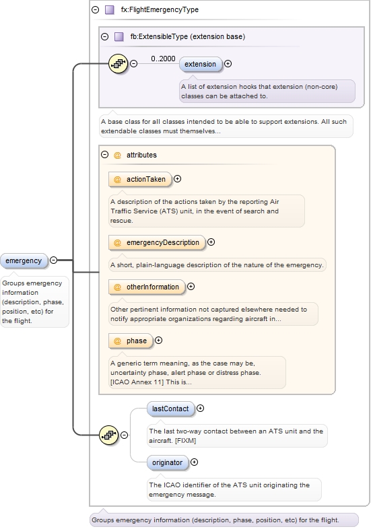Image resolution: width=371 pixels, height=529 pixels.
Task: Collapse the emergency root element
Action: point(53,260)
